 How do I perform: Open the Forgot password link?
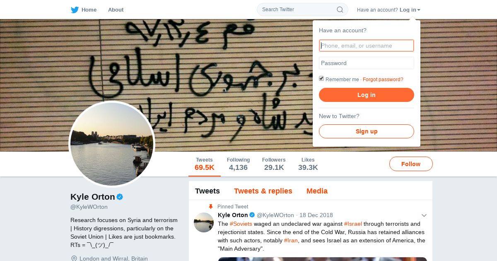[x=383, y=80]
